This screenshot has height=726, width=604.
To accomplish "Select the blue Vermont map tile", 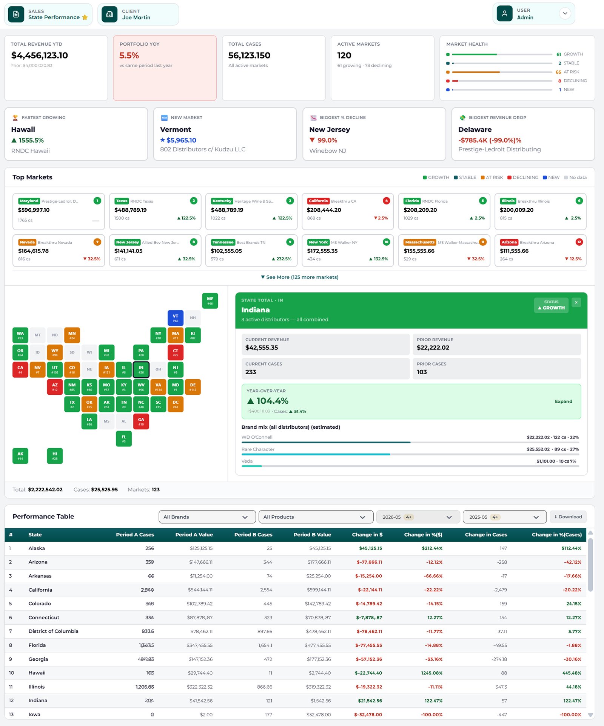I will [176, 318].
